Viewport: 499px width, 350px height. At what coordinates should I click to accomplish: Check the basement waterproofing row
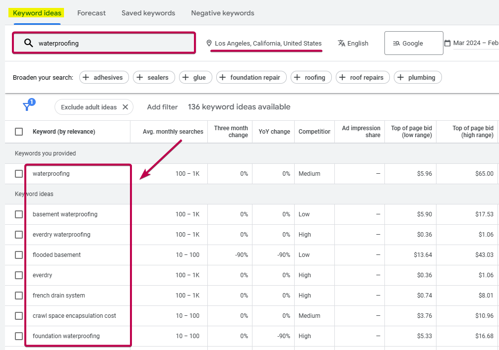pyautogui.click(x=19, y=214)
